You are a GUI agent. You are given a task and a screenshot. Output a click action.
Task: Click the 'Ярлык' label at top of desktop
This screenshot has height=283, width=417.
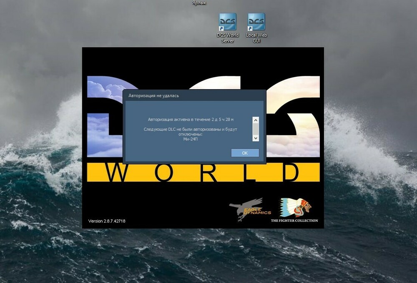tap(199, 3)
